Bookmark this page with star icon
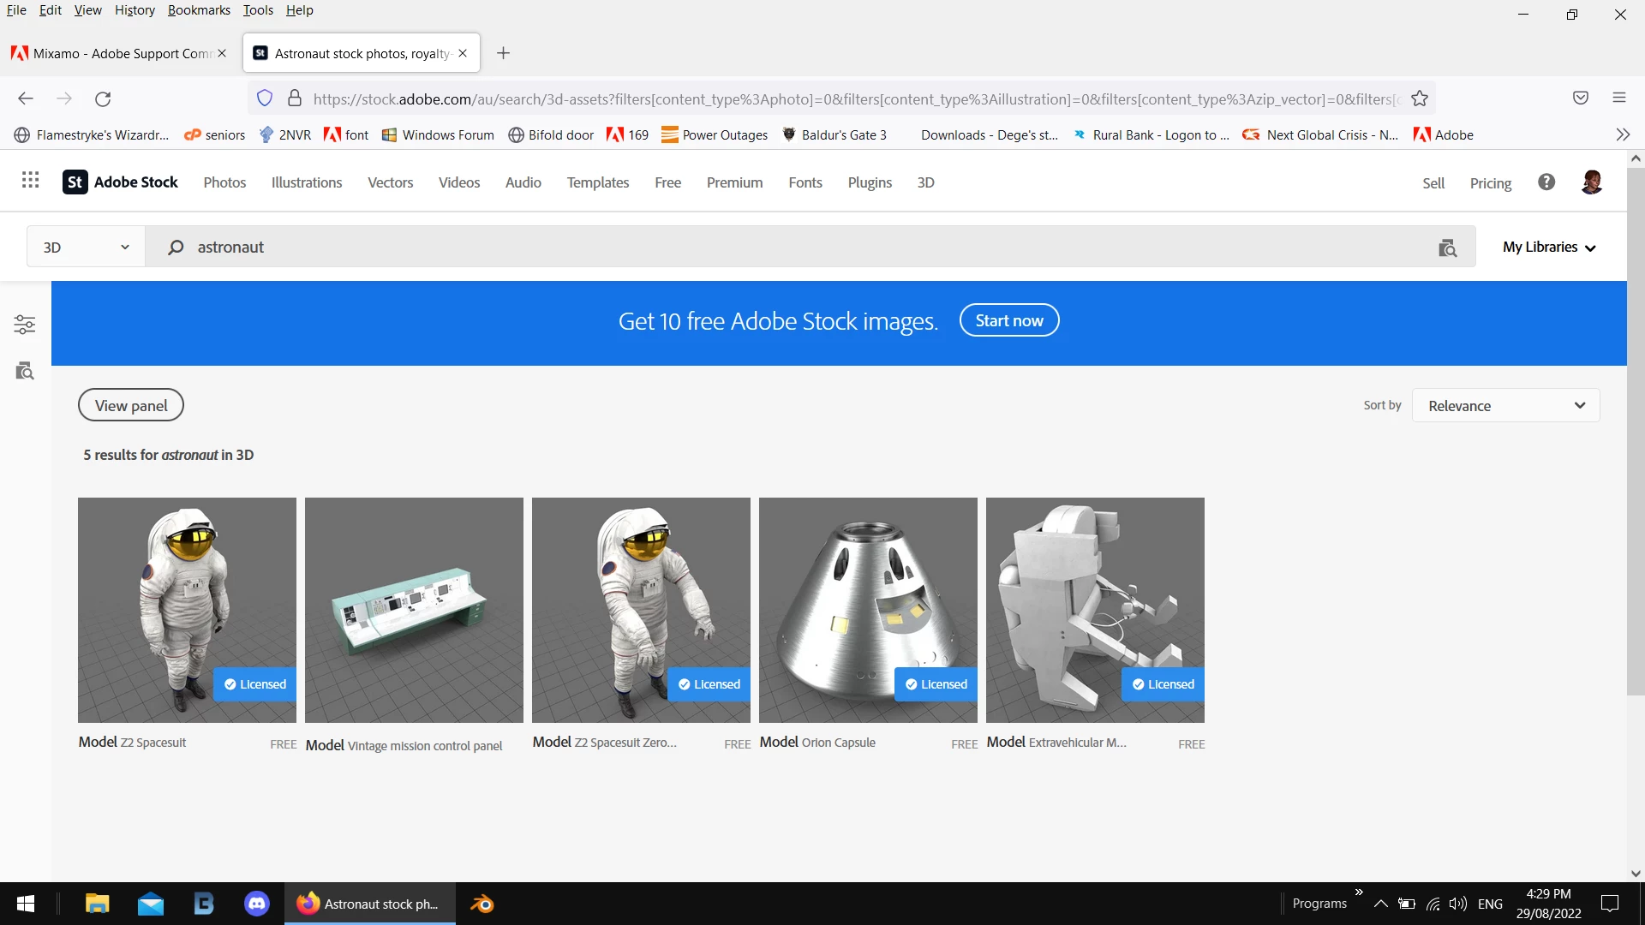This screenshot has height=925, width=1645. coord(1420,98)
